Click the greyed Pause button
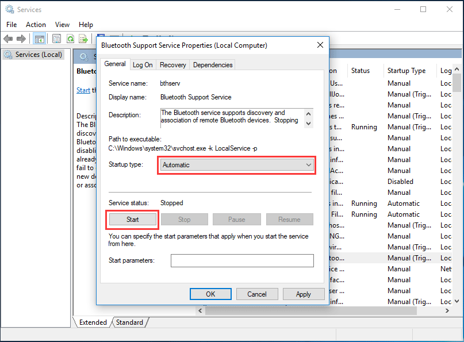Screen dimensions: 464x342 (237, 220)
